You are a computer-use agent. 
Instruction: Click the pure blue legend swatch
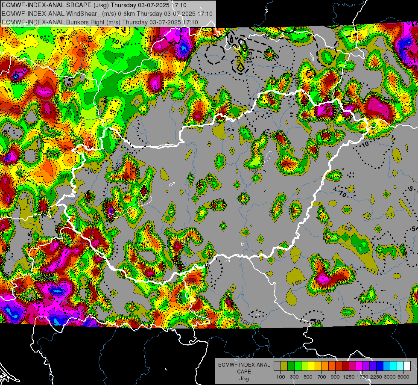coord(380,366)
